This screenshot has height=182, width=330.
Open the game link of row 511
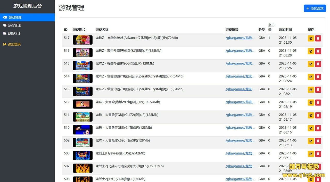pyautogui.click(x=240, y=115)
